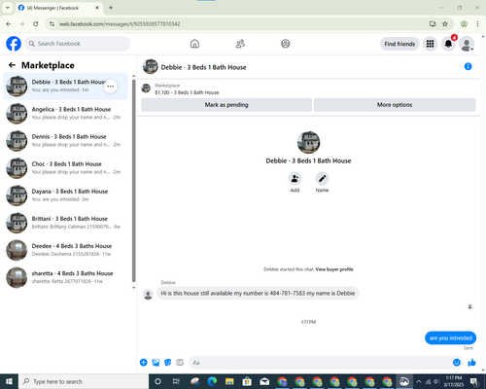Open a new browser tab
486x389 pixels.
click(111, 8)
